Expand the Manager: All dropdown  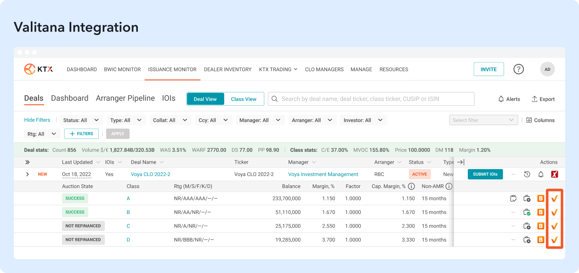[x=260, y=120]
